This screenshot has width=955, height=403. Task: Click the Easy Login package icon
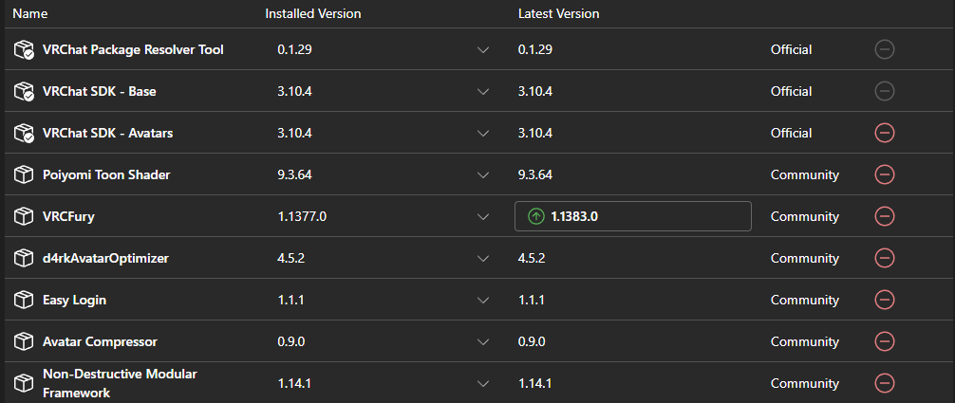click(x=23, y=300)
